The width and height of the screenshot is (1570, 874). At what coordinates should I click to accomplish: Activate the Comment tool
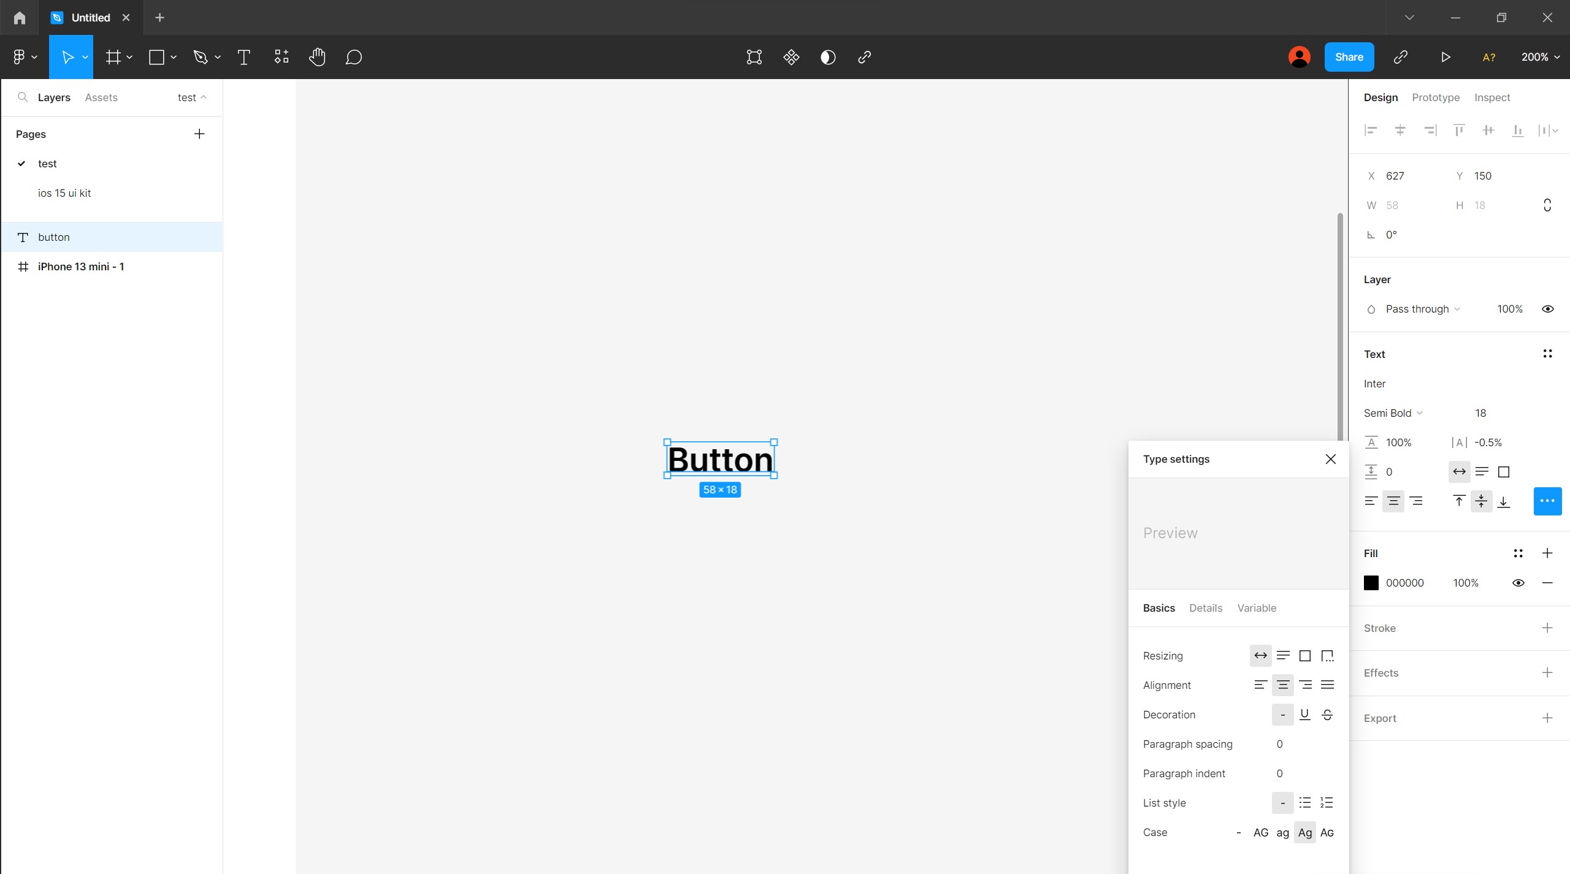tap(353, 57)
